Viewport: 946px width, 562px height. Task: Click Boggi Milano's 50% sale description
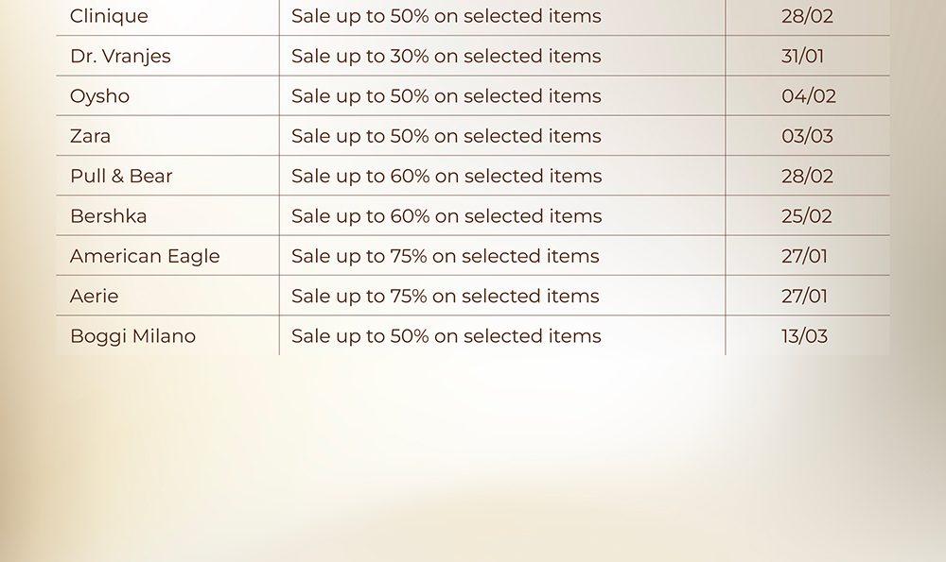(446, 336)
